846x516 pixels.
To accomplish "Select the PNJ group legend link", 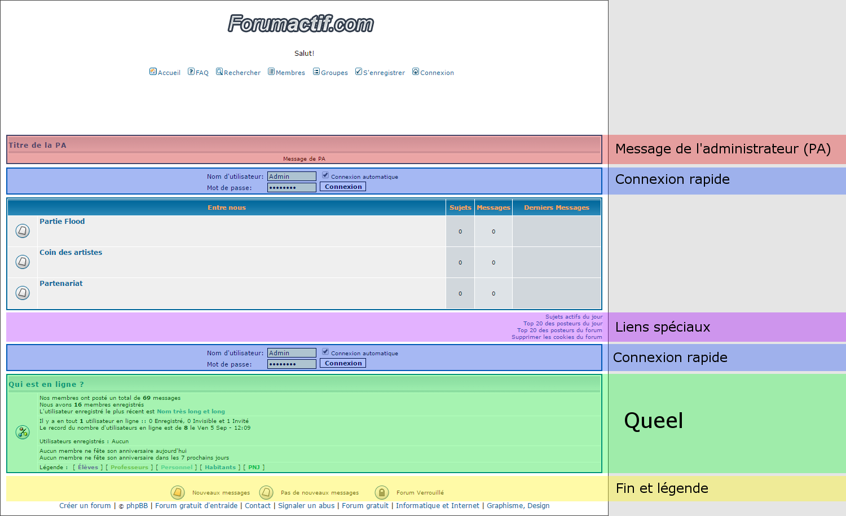I will pyautogui.click(x=254, y=468).
